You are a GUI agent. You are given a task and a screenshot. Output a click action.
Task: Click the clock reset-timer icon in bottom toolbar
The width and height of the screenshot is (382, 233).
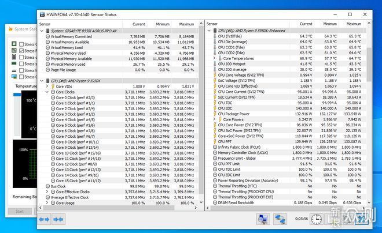316,219
